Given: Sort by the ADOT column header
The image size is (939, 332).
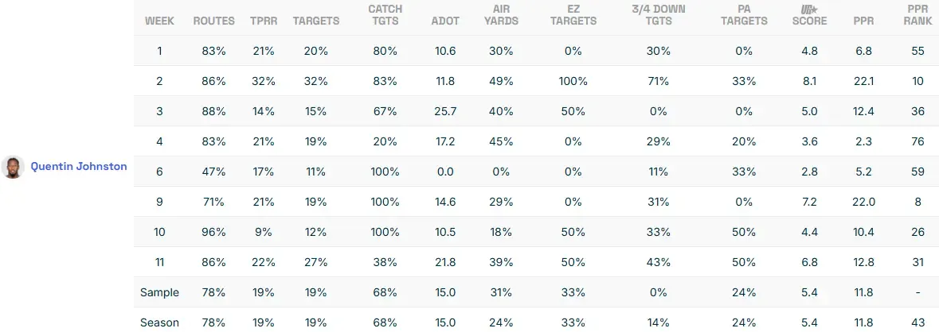Looking at the screenshot, I should pos(444,21).
